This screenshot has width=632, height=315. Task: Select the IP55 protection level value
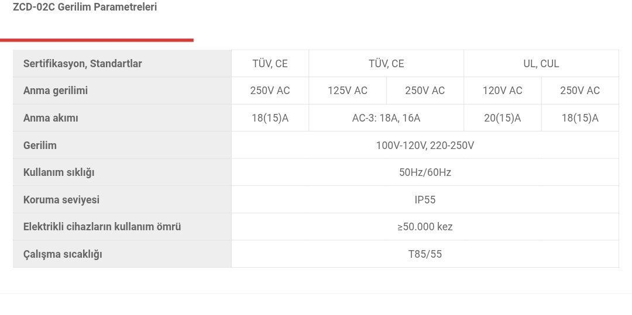tap(425, 200)
